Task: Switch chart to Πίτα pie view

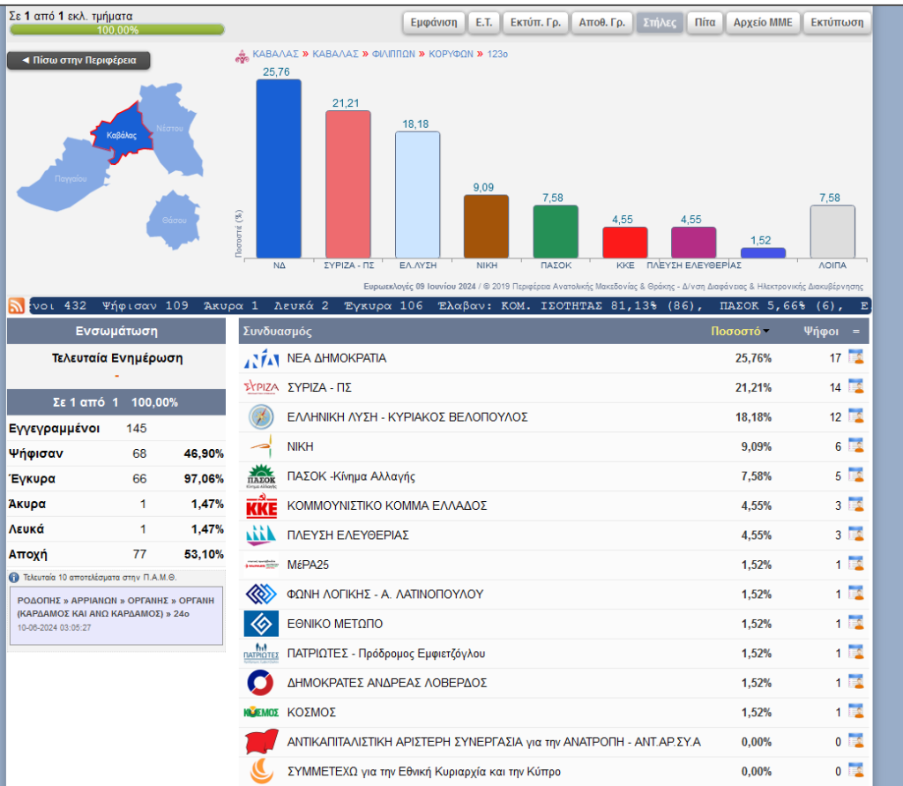Action: [x=704, y=22]
